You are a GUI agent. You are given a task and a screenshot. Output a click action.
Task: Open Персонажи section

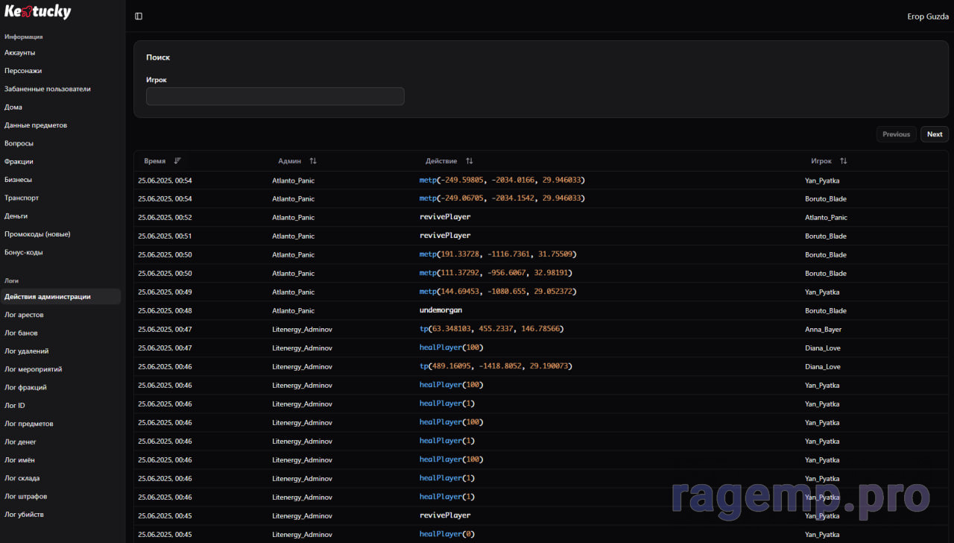[23, 71]
